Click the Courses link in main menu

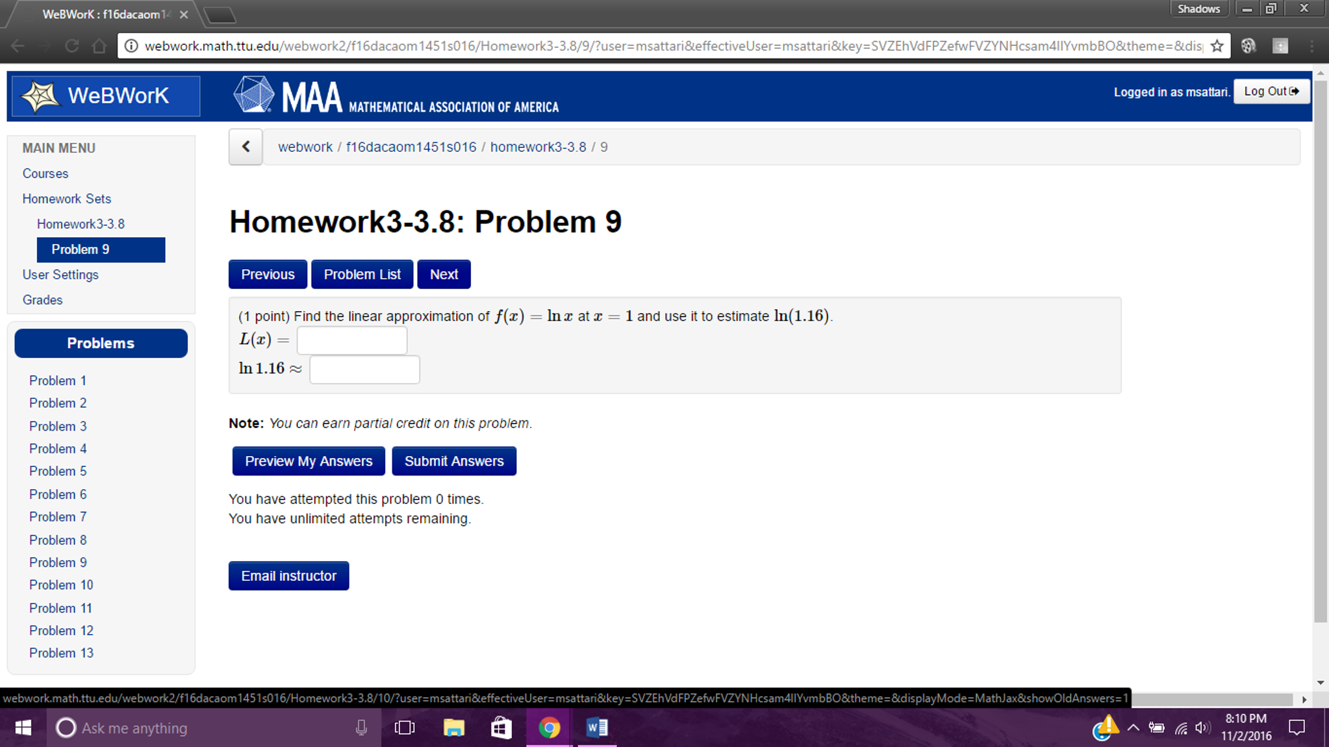45,173
